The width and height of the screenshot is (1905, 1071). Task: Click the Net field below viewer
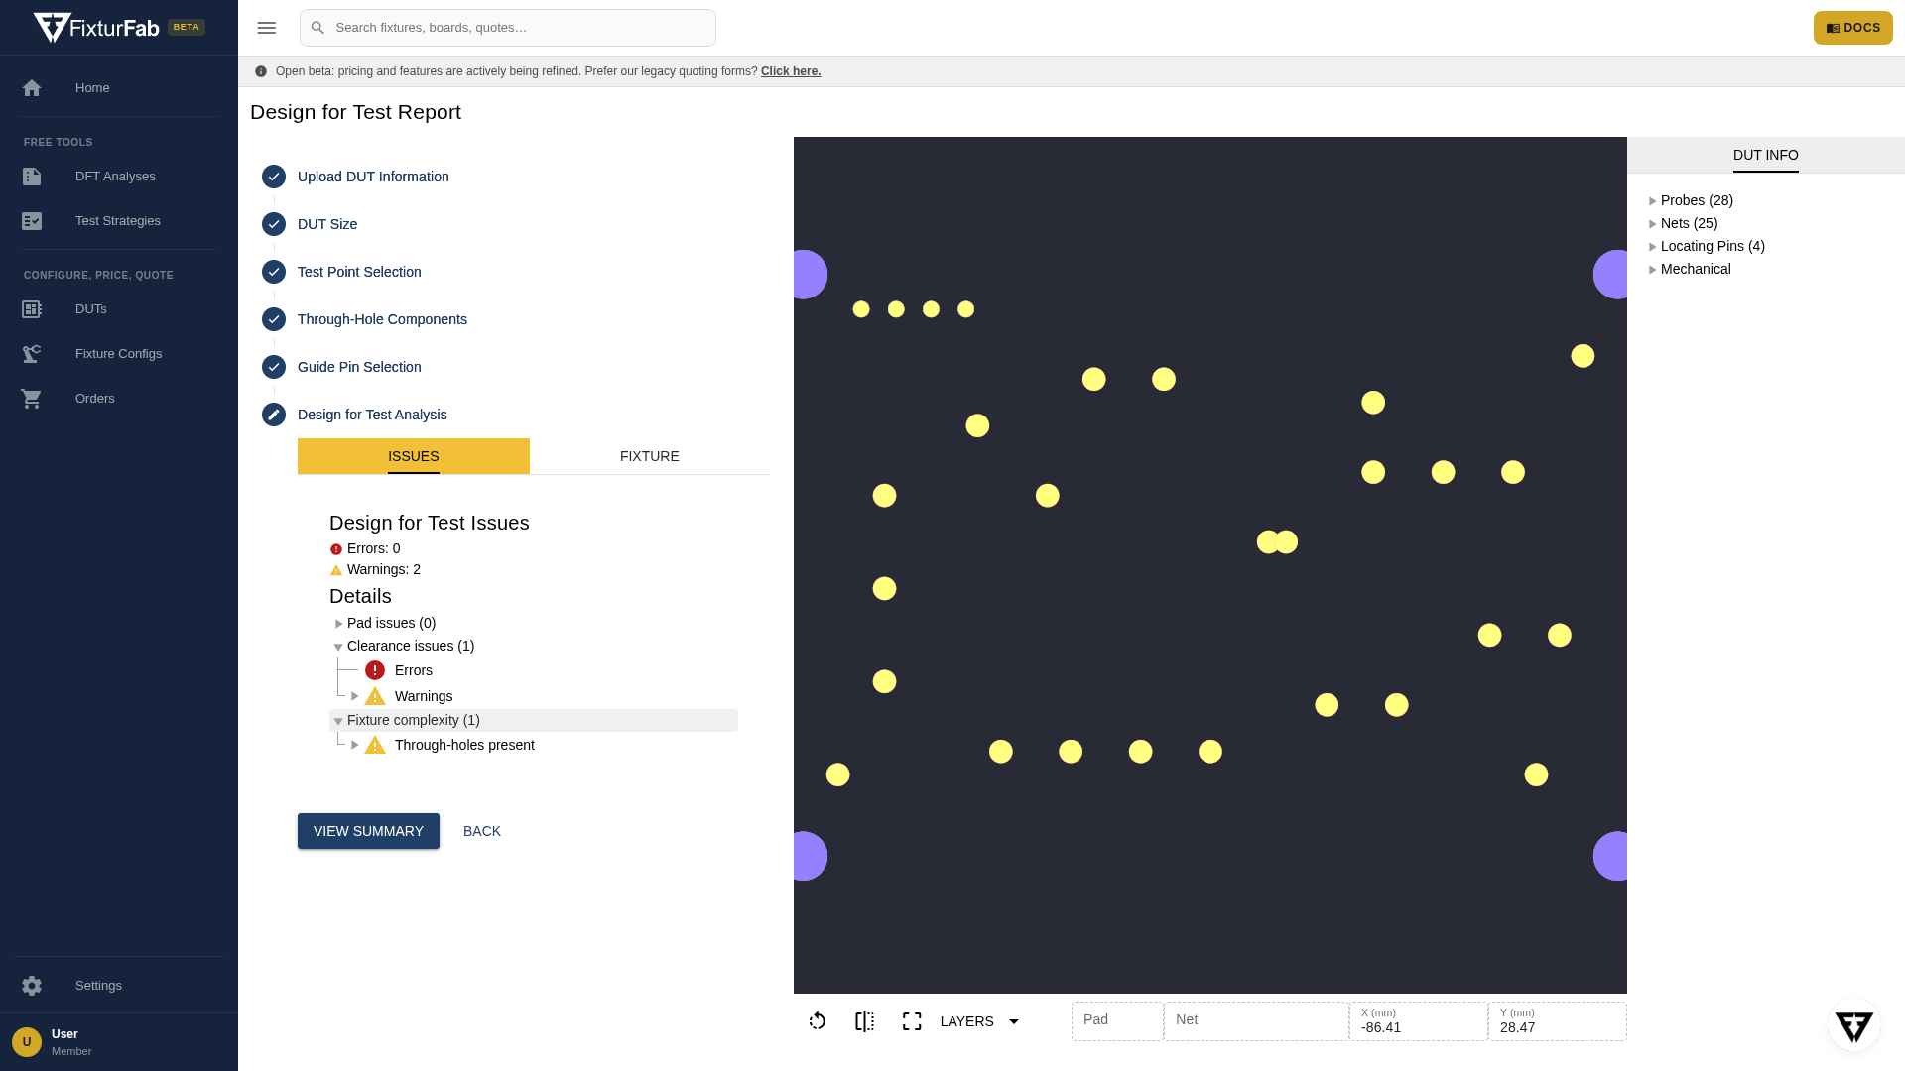tap(1256, 1021)
